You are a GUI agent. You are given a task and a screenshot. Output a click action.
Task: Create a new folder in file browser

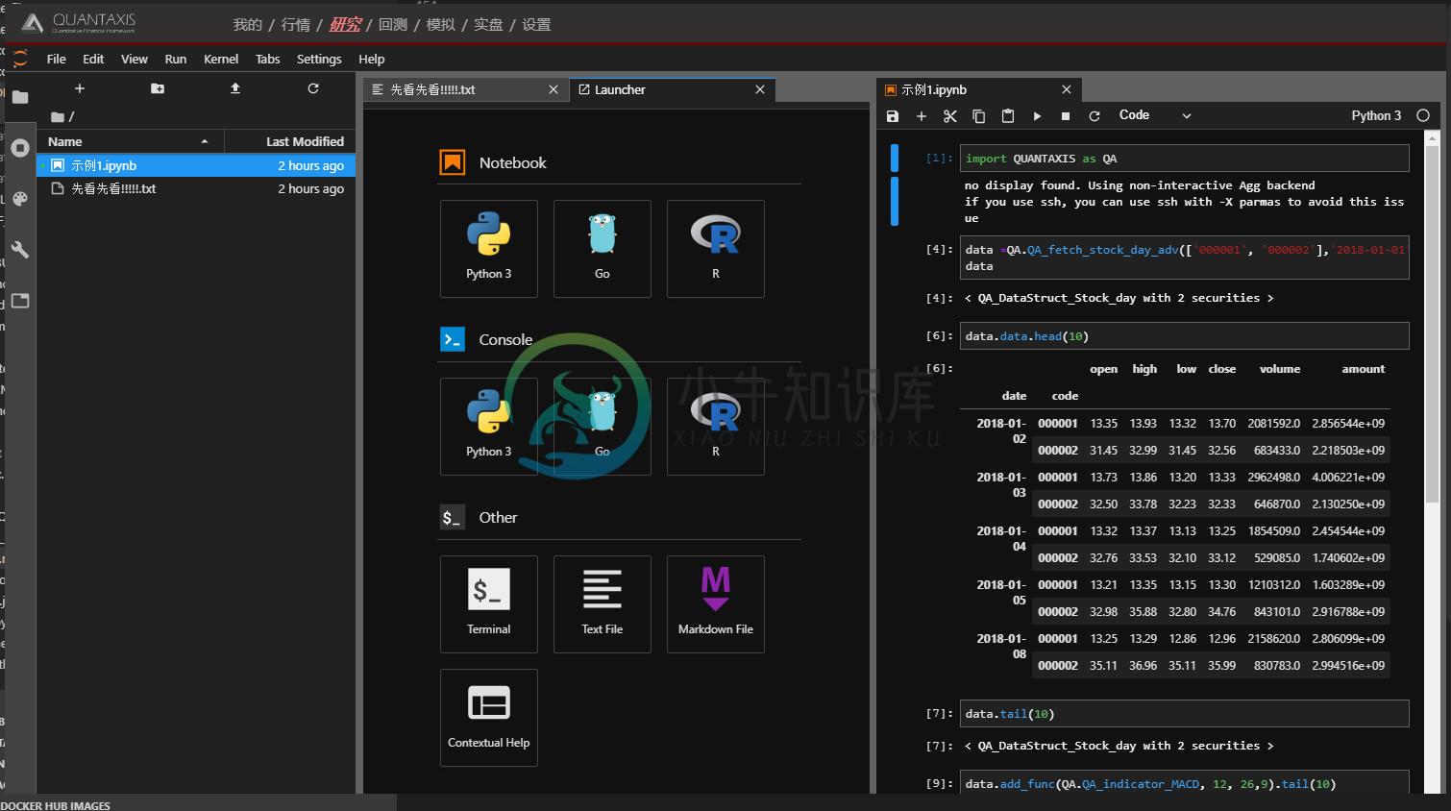(x=158, y=88)
